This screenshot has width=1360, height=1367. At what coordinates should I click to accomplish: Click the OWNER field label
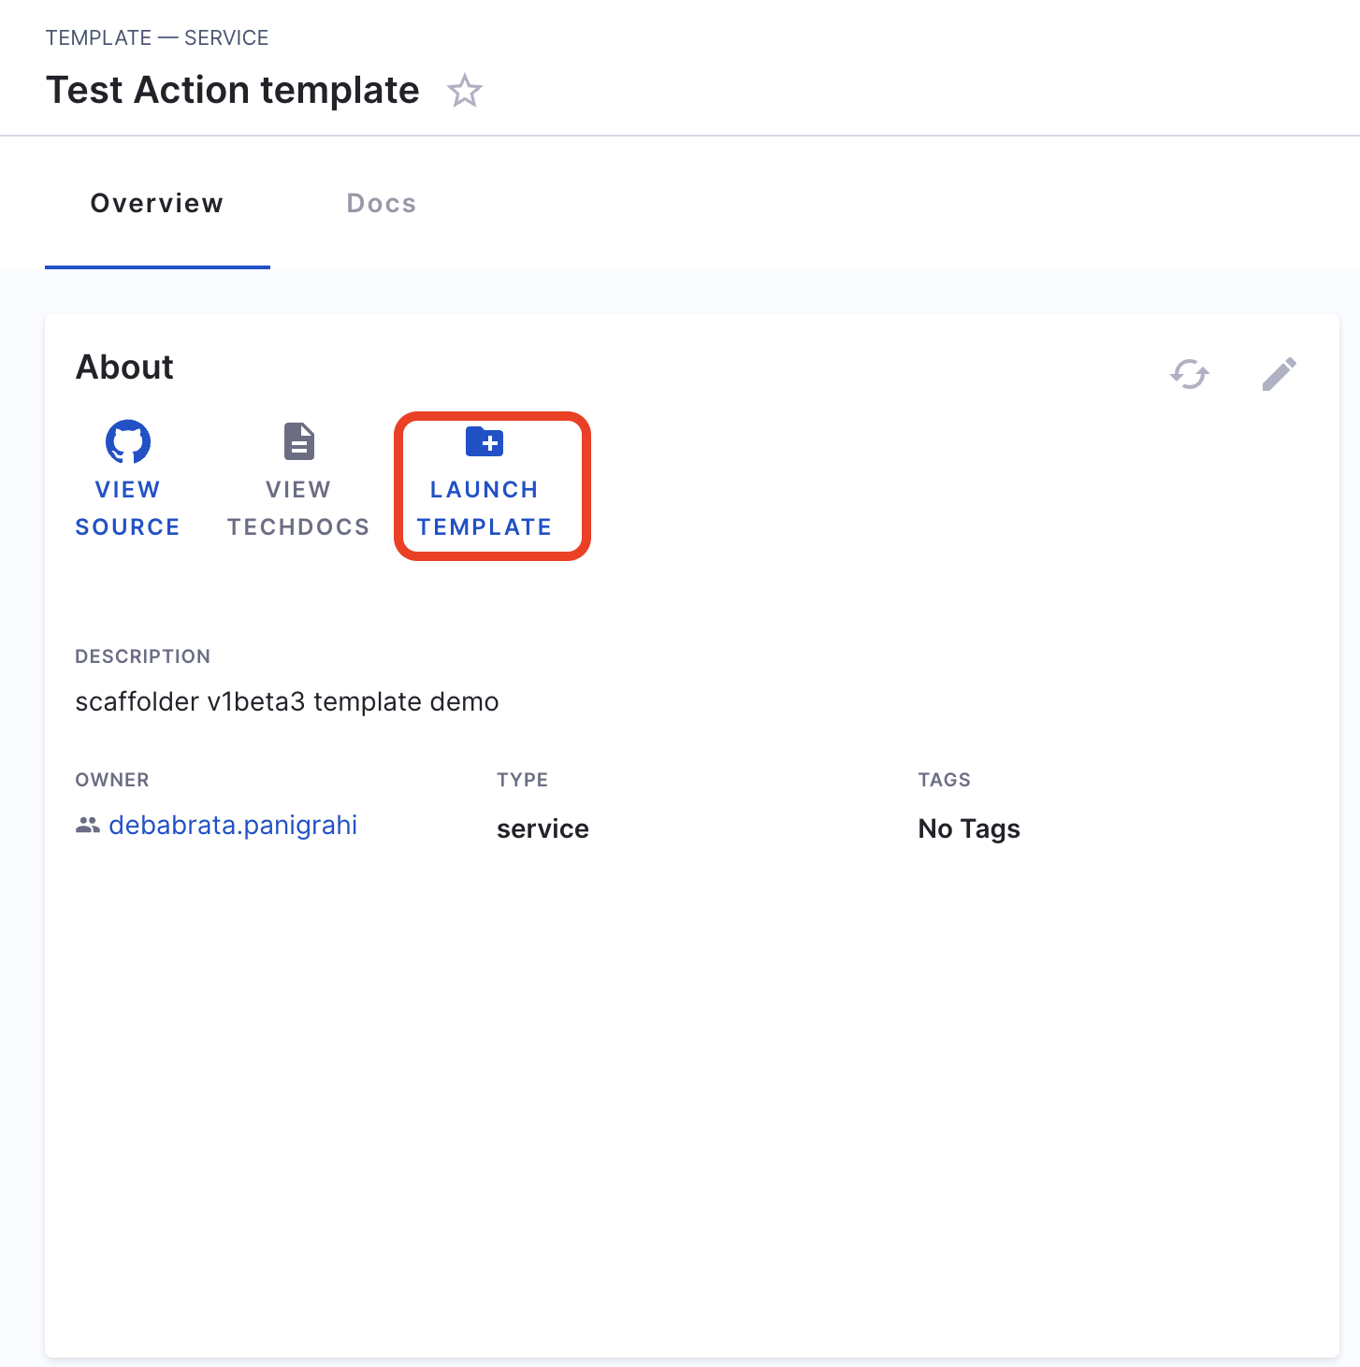[112, 780]
